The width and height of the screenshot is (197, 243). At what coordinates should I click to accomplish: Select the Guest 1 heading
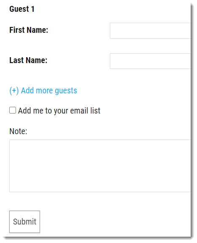click(22, 9)
